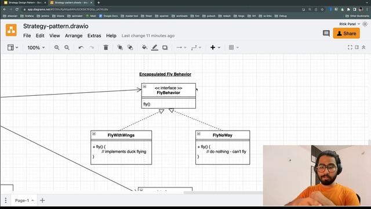Open the sidebar view dropdown arrow

[x=17, y=48]
